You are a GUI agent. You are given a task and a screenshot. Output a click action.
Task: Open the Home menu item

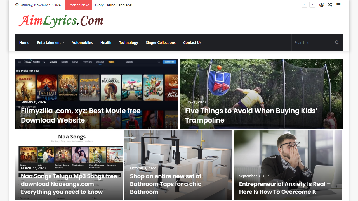coord(24,42)
